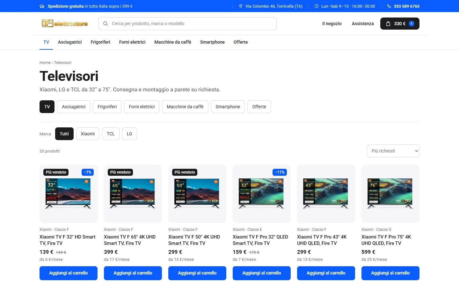Image resolution: width=459 pixels, height=285 pixels.
Task: Click the elettrostore logo
Action: tap(65, 24)
